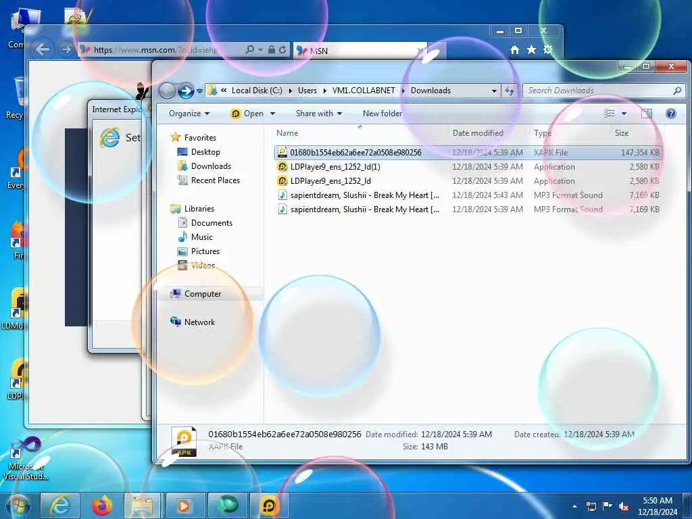
Task: Open the Organize menu
Action: tap(189, 114)
